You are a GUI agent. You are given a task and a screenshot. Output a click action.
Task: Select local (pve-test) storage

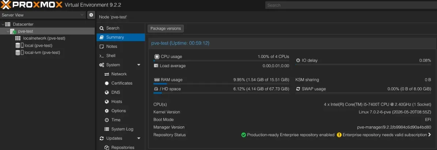pyautogui.click(x=47, y=46)
